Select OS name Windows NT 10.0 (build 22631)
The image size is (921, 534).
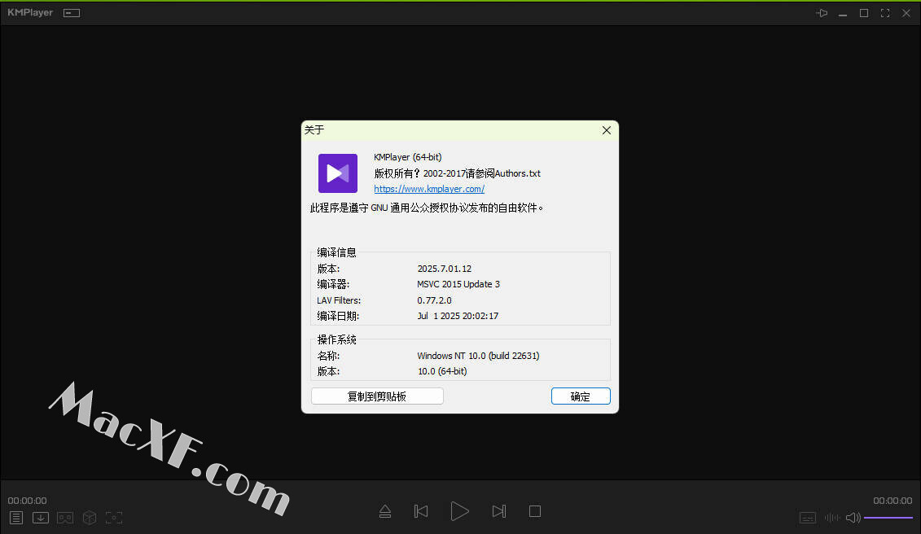click(479, 356)
